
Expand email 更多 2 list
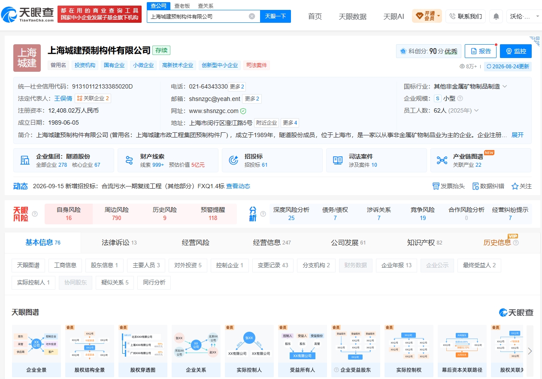point(252,99)
